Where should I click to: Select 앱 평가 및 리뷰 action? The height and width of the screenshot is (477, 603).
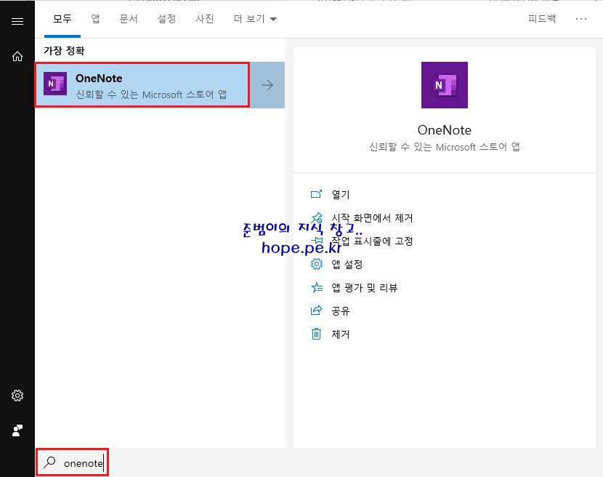[x=364, y=288]
